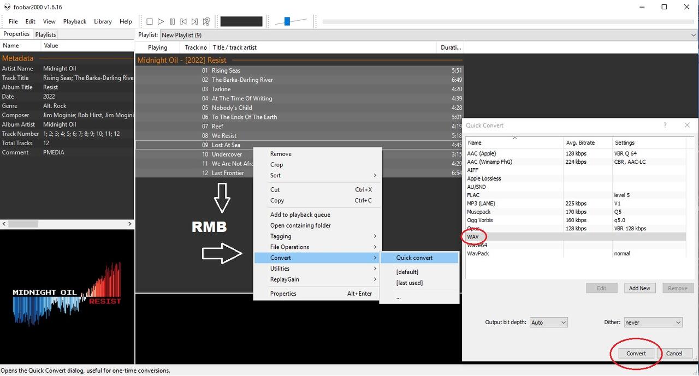Choose Convert in the context menu
This screenshot has height=376, width=699.
pyautogui.click(x=317, y=258)
